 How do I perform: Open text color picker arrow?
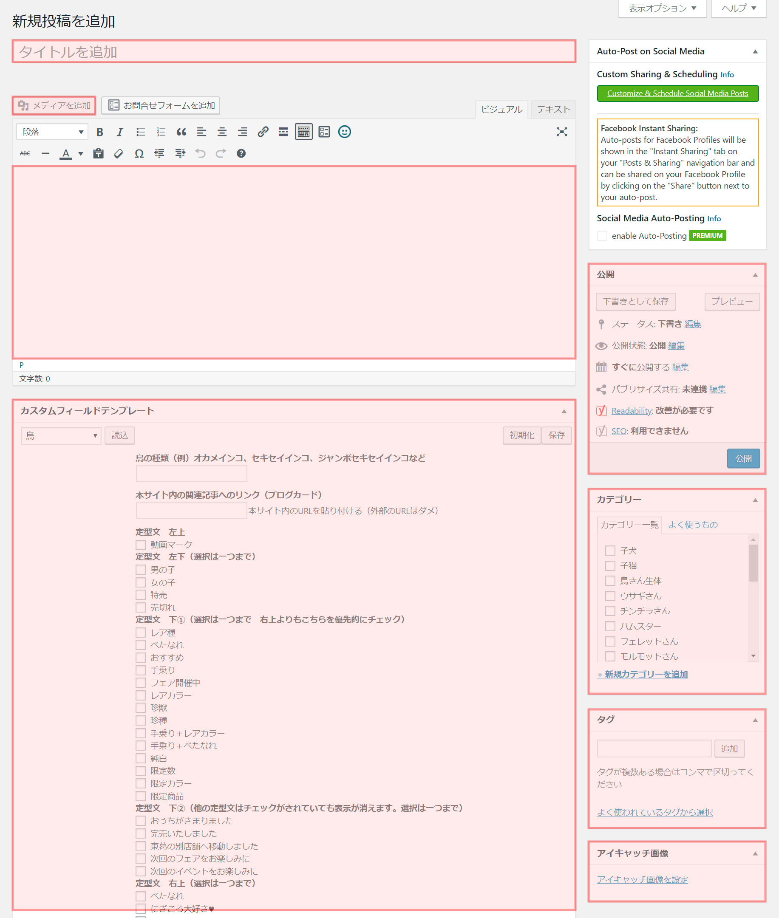pyautogui.click(x=81, y=154)
